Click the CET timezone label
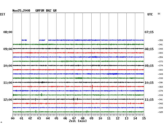The image size is (164, 125). coord(3,14)
